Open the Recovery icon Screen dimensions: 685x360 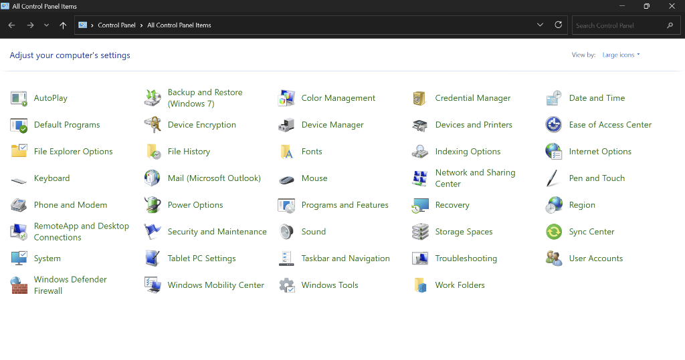point(420,206)
